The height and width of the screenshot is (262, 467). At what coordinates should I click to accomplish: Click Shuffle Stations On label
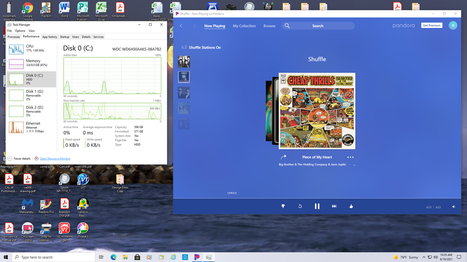[205, 48]
